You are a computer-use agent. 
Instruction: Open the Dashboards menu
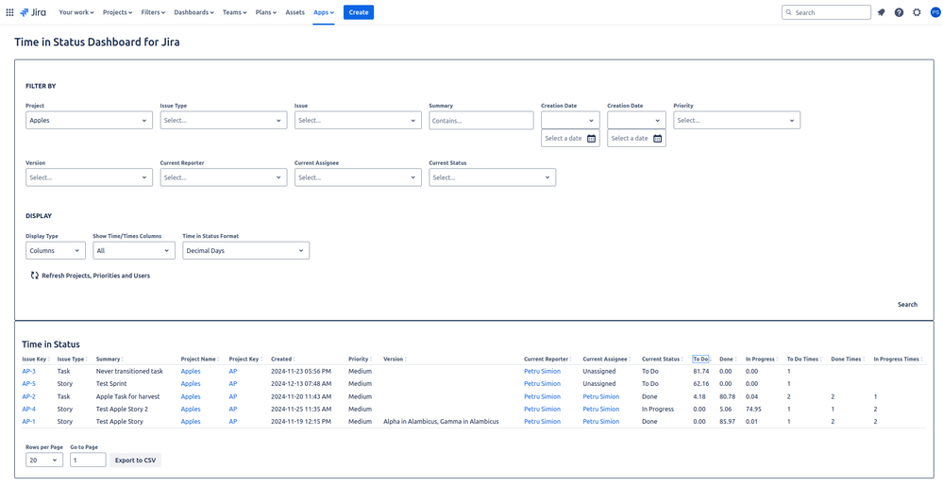[194, 12]
